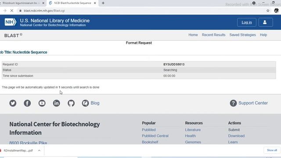Click the BLAST logo text
Viewport: 281px width, 158px height.
click(13, 36)
